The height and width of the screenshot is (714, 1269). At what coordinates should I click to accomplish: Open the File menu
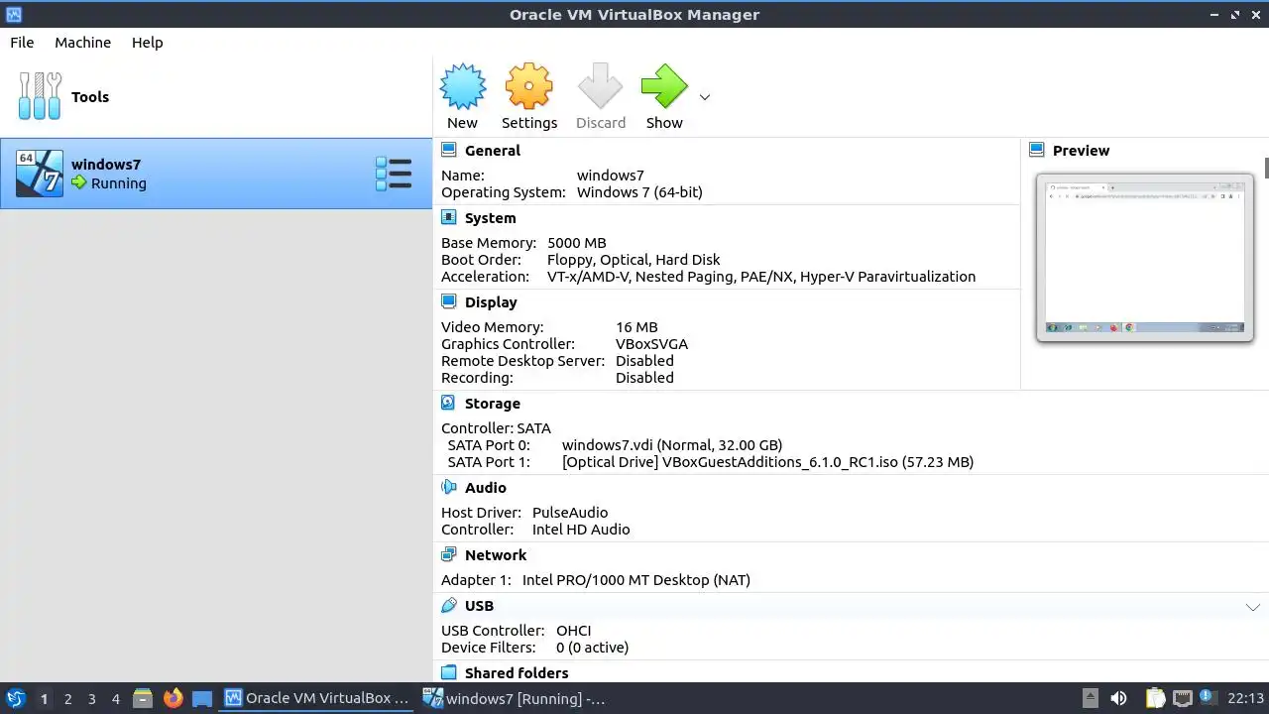[x=22, y=43]
